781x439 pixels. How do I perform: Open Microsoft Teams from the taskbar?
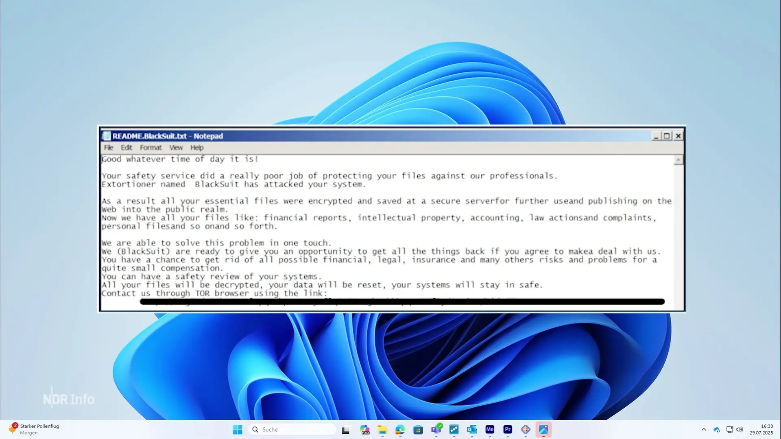436,430
